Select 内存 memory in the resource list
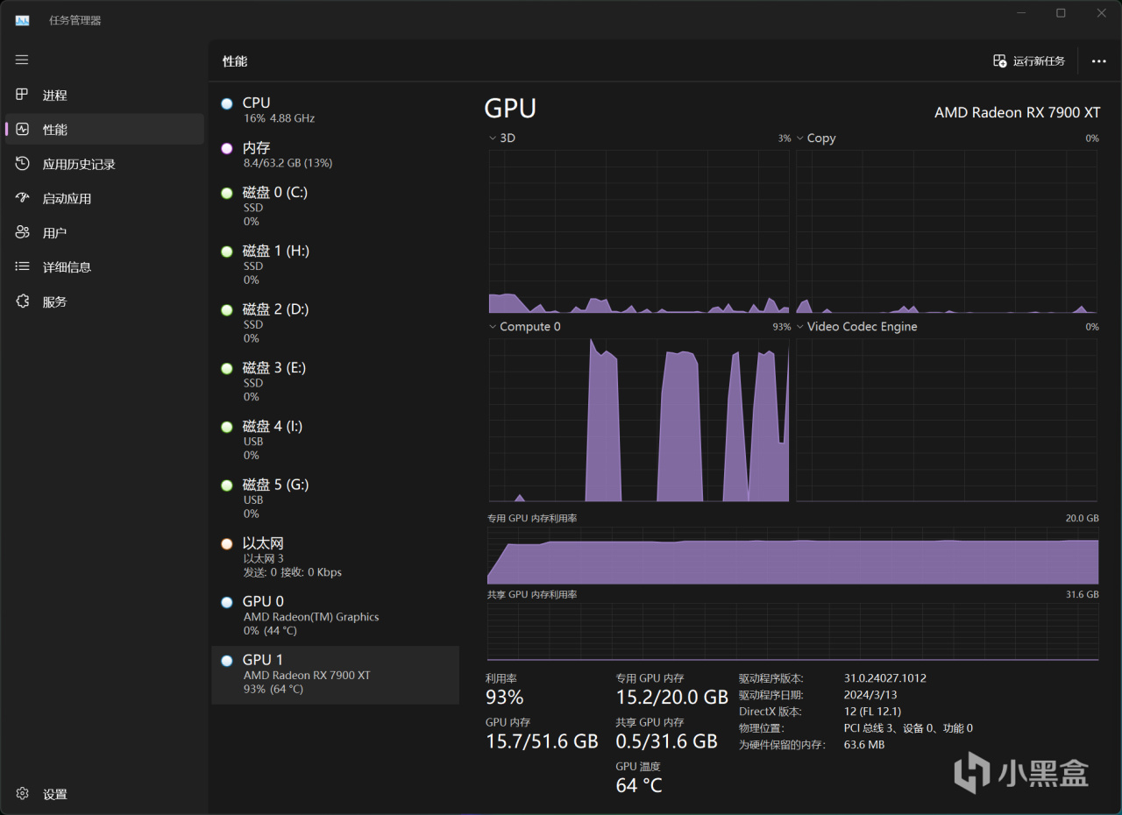This screenshot has width=1122, height=815. (335, 155)
